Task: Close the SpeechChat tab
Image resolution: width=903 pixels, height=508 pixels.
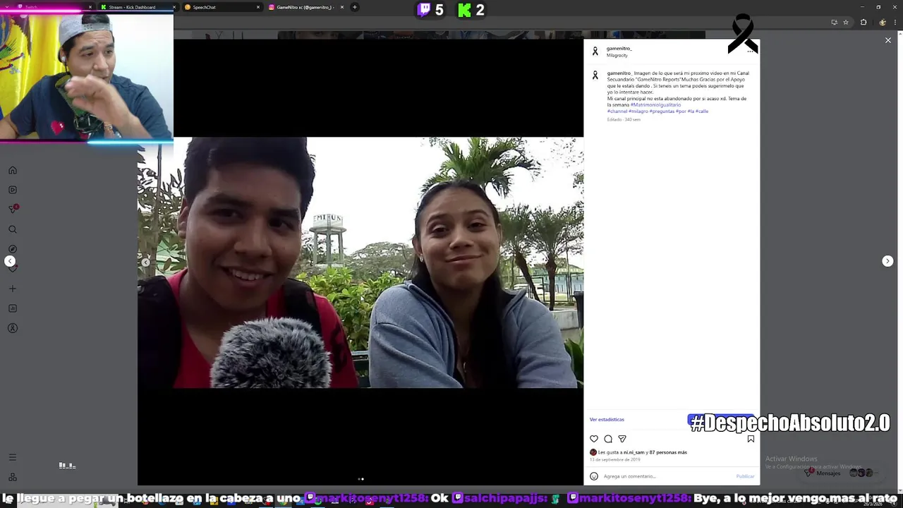Action: coord(258,7)
